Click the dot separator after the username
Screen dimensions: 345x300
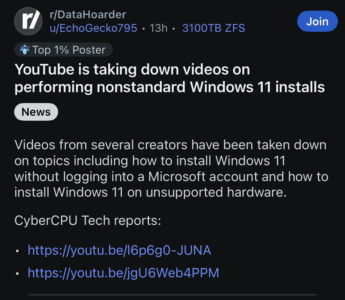(x=143, y=28)
